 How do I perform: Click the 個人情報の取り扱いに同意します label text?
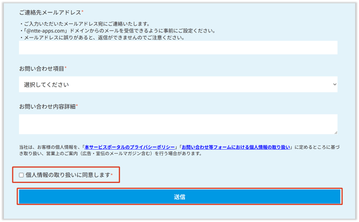[68, 175]
